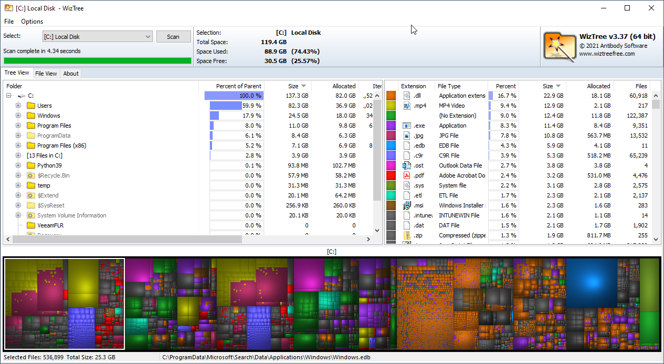Sort file types by Size column header

point(547,86)
